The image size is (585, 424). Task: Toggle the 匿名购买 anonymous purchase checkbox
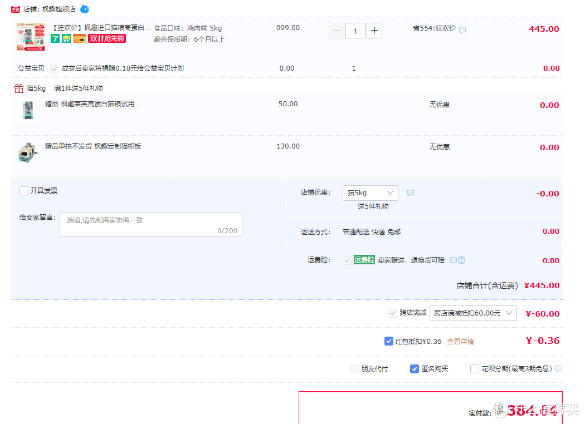click(415, 368)
